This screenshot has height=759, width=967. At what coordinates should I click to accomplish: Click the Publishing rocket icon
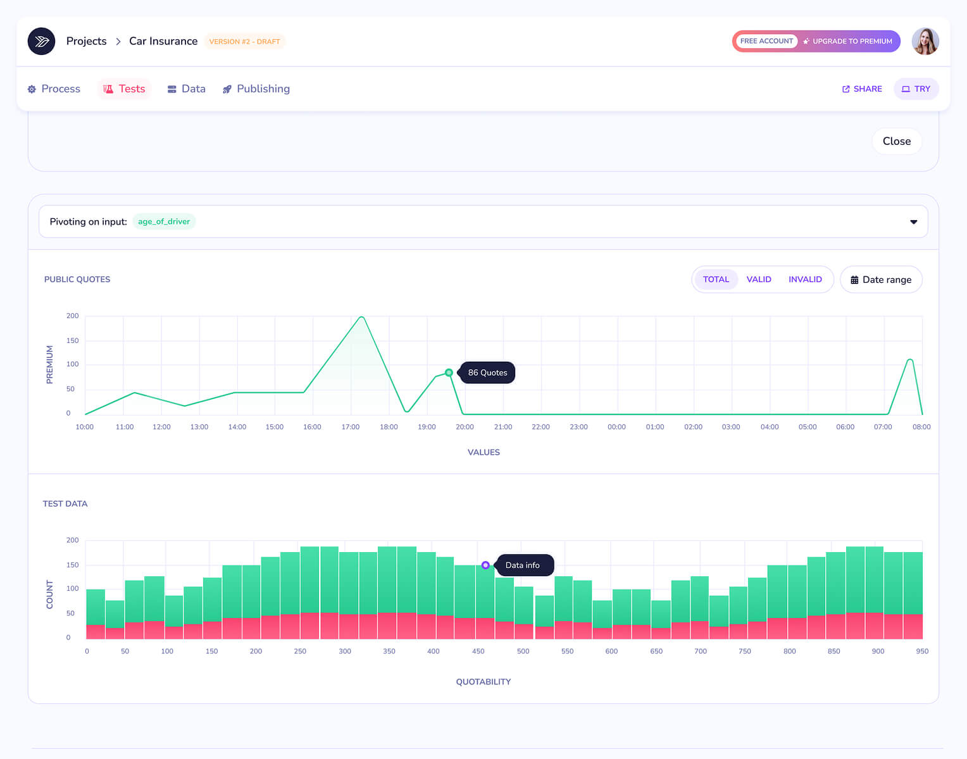pyautogui.click(x=227, y=89)
